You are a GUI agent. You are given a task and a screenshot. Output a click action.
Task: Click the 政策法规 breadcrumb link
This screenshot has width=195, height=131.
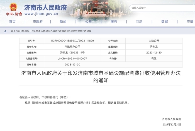(x=64, y=31)
